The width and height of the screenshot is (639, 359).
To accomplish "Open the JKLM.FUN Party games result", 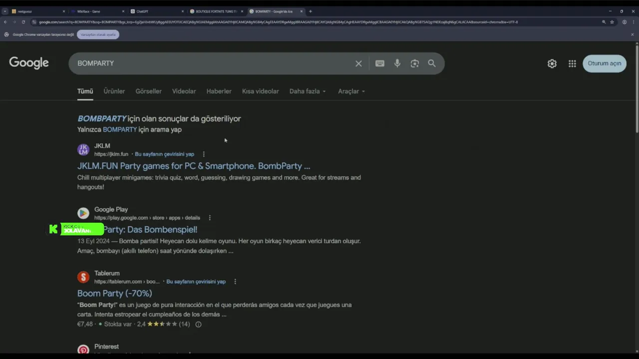I will click(194, 166).
